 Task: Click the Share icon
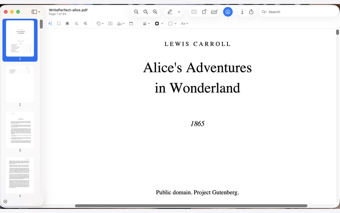[251, 12]
